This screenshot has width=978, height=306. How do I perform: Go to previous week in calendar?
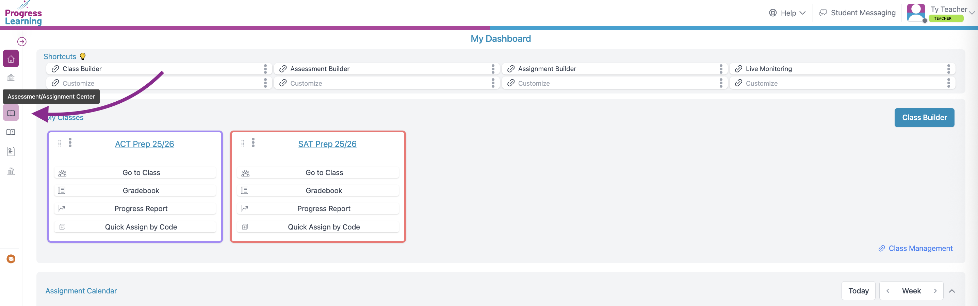(x=887, y=291)
